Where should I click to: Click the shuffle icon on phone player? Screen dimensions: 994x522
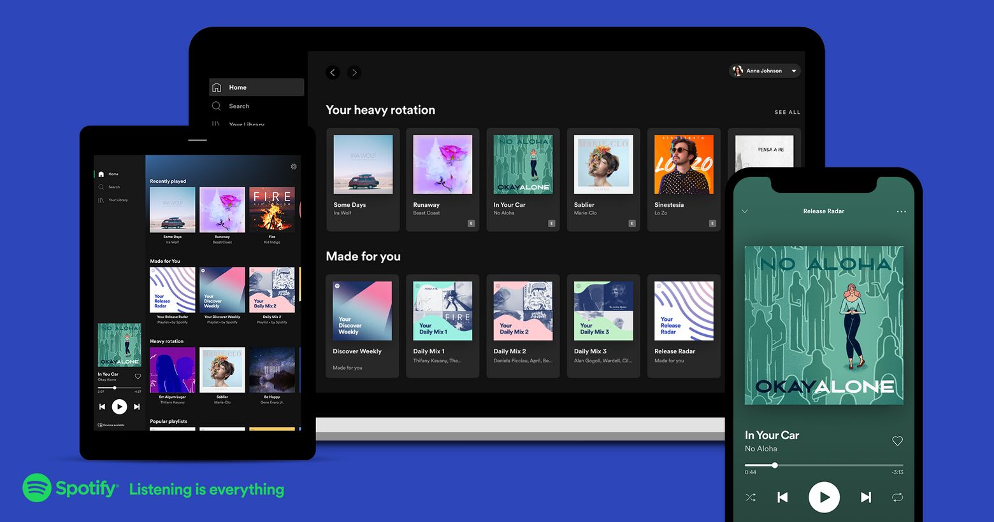pos(751,497)
